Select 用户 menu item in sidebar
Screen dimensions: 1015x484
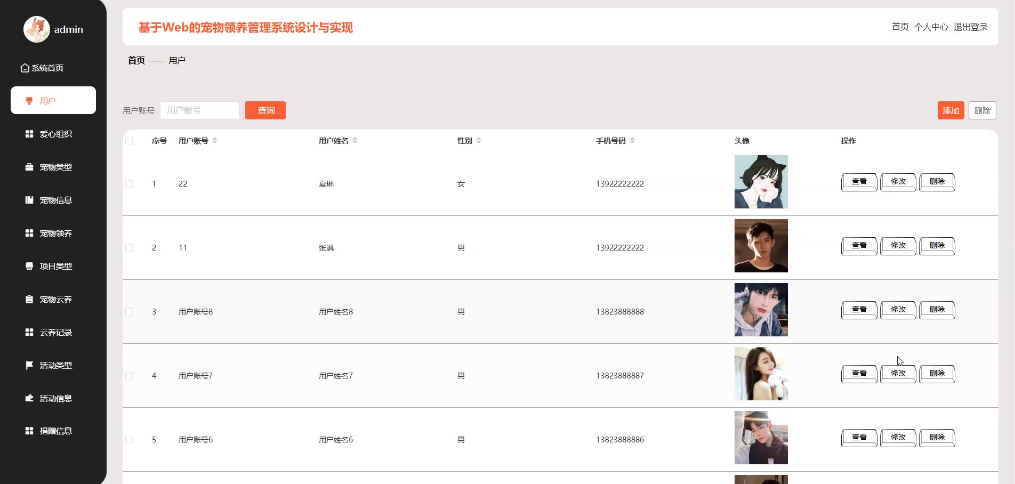tap(53, 100)
